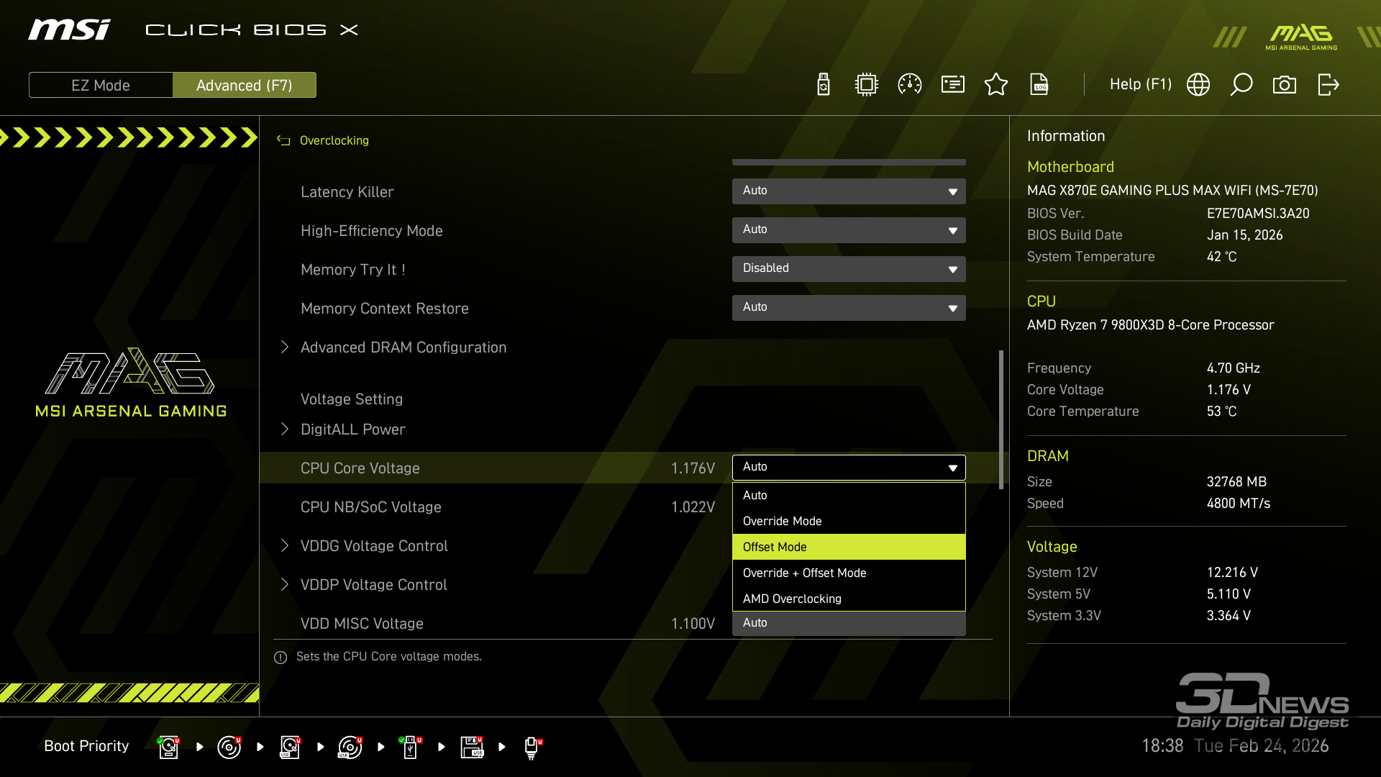Open Latency Killer dropdown
This screenshot has width=1381, height=777.
pyautogui.click(x=849, y=191)
